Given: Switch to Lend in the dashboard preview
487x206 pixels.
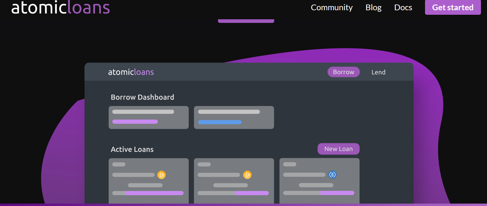Looking at the screenshot, I should 378,72.
